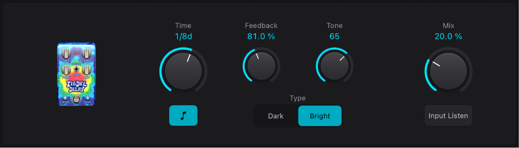The height and width of the screenshot is (148, 519).
Task: Click the FEEDBACK mini knob on the pedal
Action: coord(87,53)
